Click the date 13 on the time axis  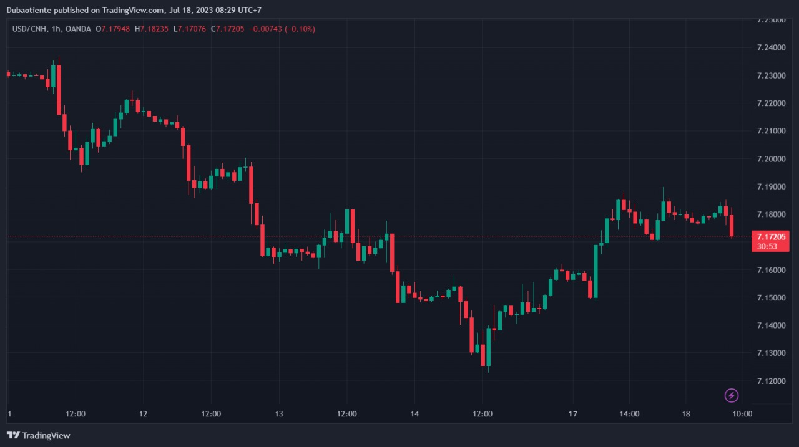[279, 414]
